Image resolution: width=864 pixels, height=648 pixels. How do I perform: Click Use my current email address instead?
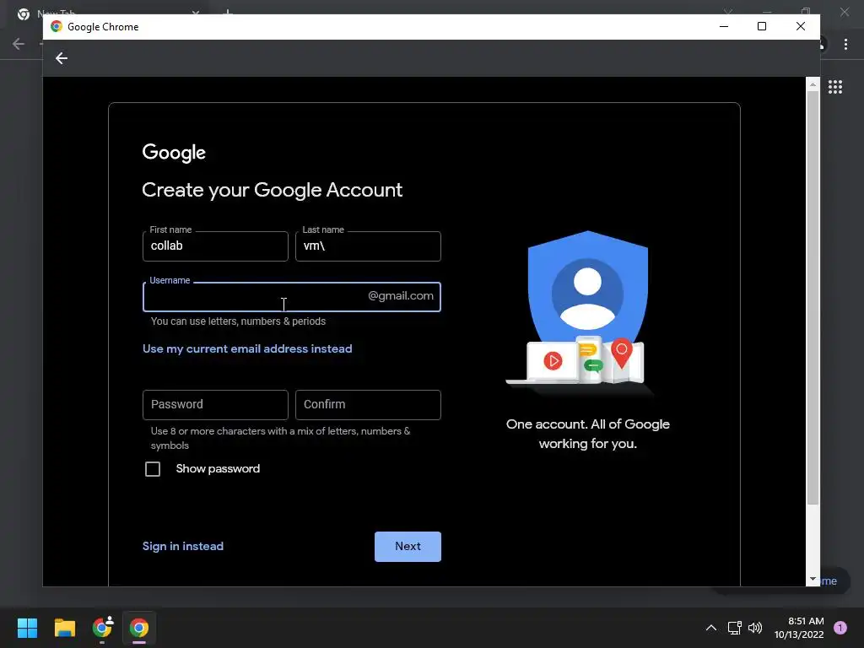point(247,348)
